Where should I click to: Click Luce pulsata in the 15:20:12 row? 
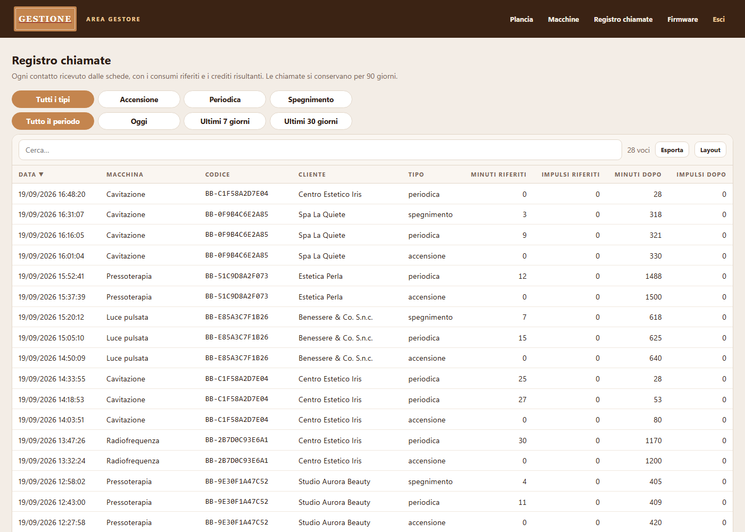(x=127, y=318)
